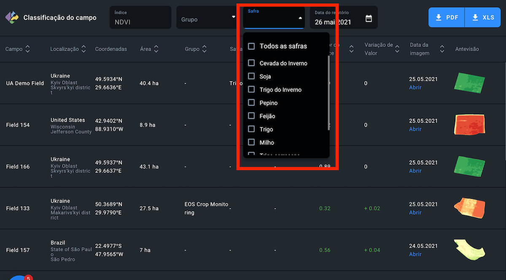Tick the Soja crop checkbox

tap(251, 76)
